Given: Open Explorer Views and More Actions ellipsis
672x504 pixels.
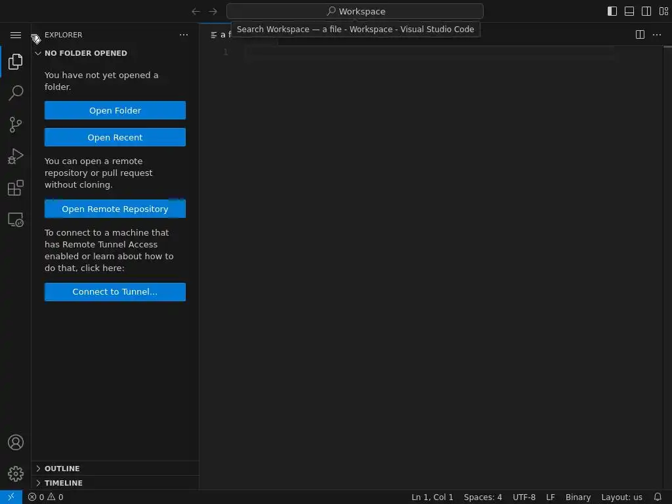Looking at the screenshot, I should (x=184, y=35).
